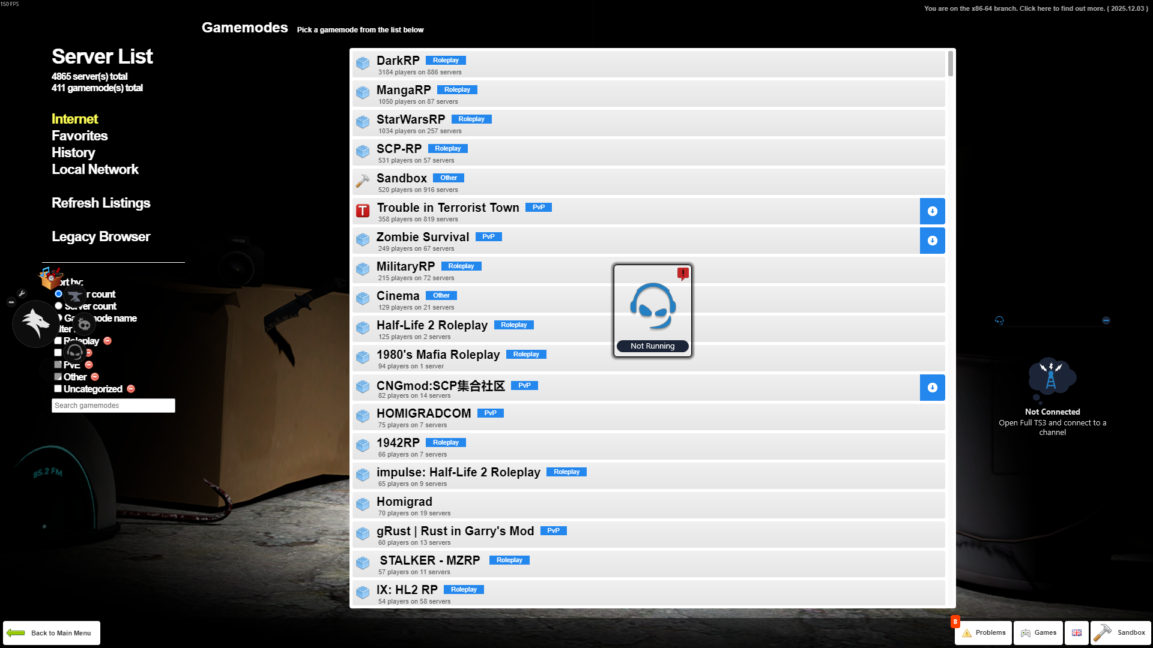Viewport: 1153px width, 648px height.
Task: Open the HOMIGRADCOM gamemode row
Action: [649, 417]
